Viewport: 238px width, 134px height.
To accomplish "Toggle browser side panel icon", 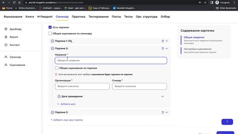I will [212, 3].
